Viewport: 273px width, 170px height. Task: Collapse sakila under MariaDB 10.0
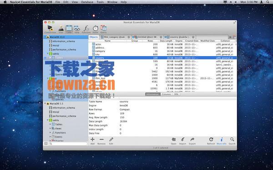click(x=48, y=53)
